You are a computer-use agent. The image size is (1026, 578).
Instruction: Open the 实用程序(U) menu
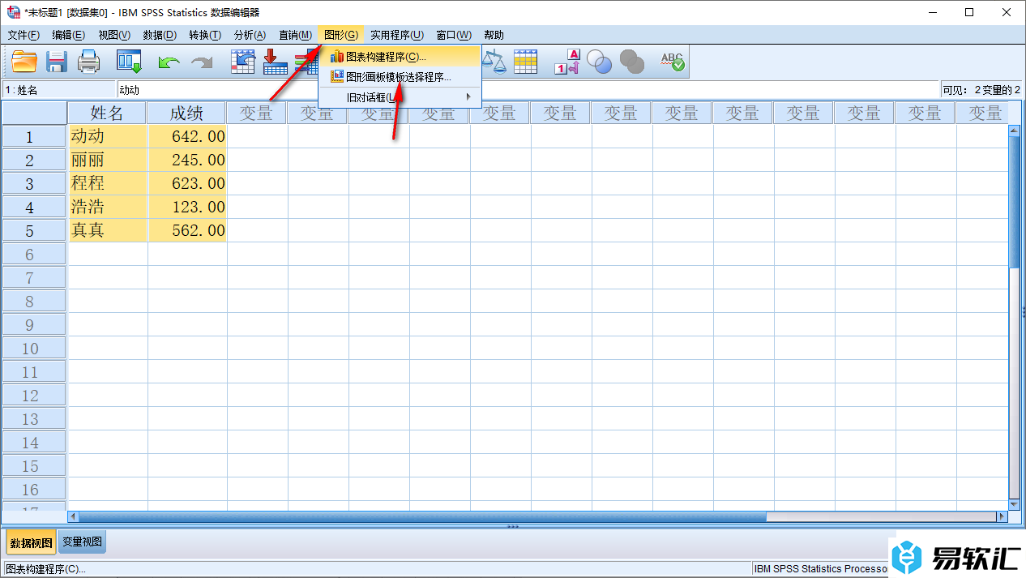[x=397, y=35]
